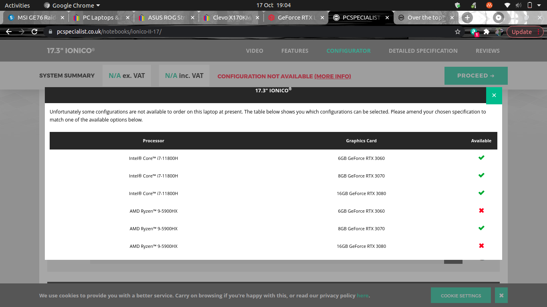547x307 pixels.
Task: Click the wifi-info tray indicator icon
Action: (474, 5)
